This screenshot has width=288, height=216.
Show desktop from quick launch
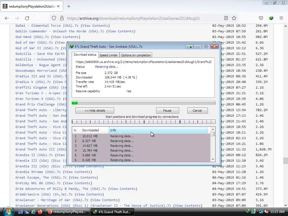[20, 212]
